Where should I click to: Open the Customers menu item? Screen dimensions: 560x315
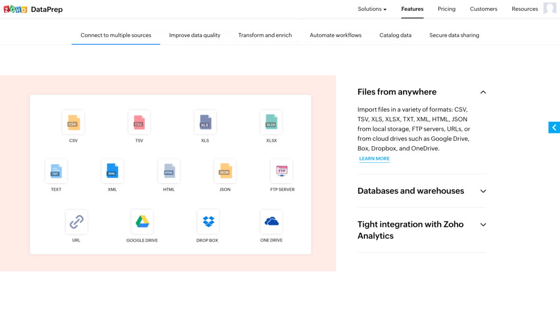coord(483,9)
